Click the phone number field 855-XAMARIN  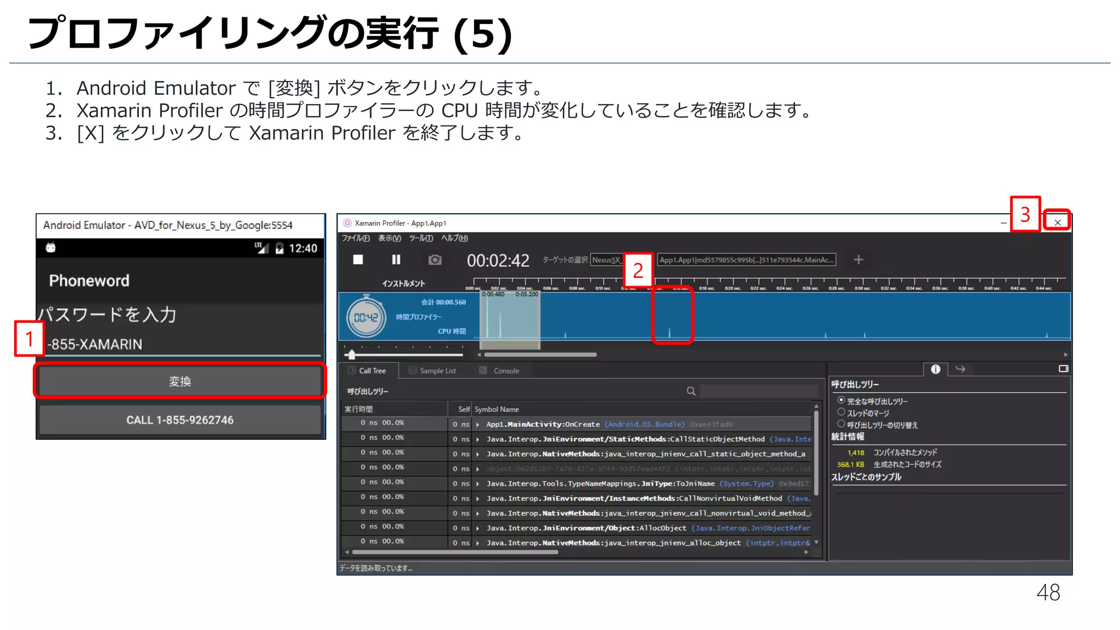183,344
